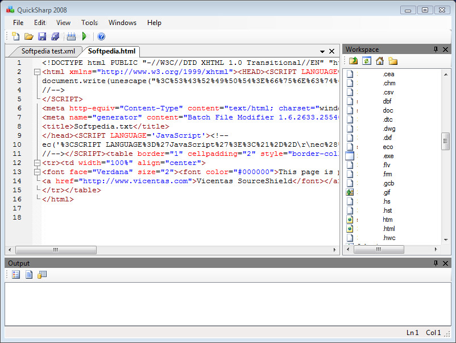Close the Output panel
456x343 pixels.
[x=445, y=263]
